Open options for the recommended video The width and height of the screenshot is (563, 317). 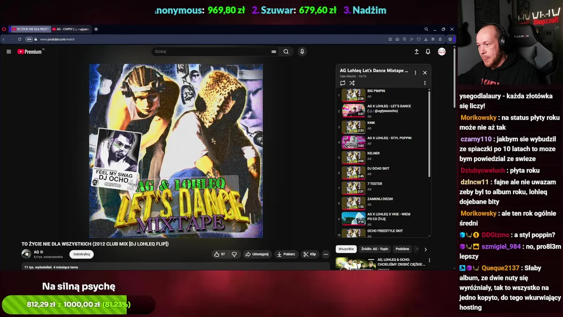[x=429, y=260]
